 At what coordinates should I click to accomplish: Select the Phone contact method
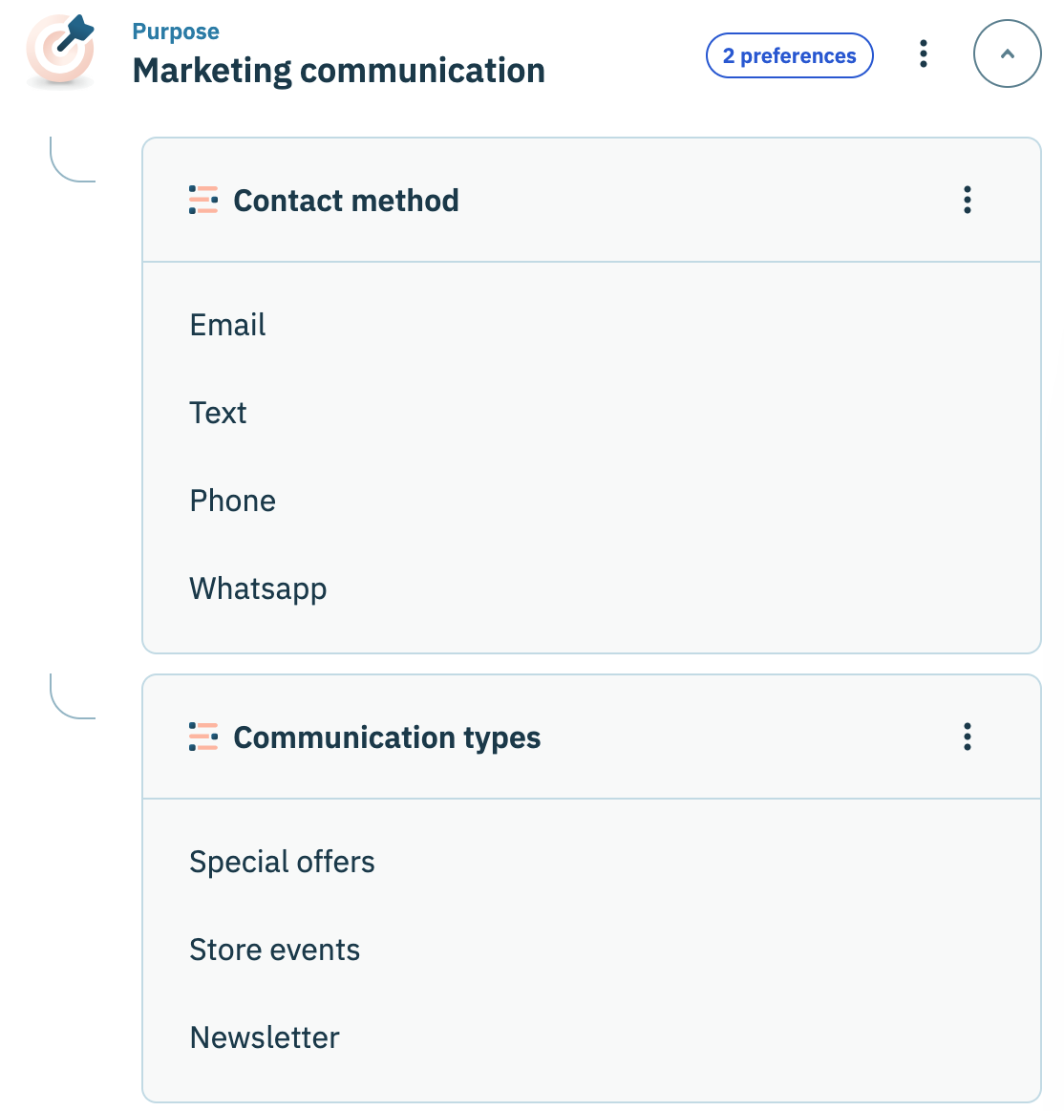pos(232,501)
